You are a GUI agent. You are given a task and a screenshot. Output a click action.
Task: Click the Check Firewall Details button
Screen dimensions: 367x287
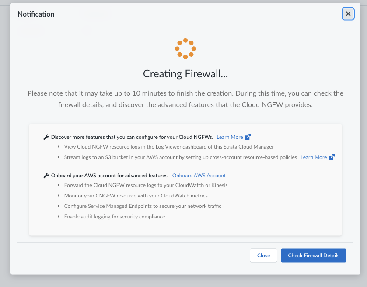[x=313, y=256]
